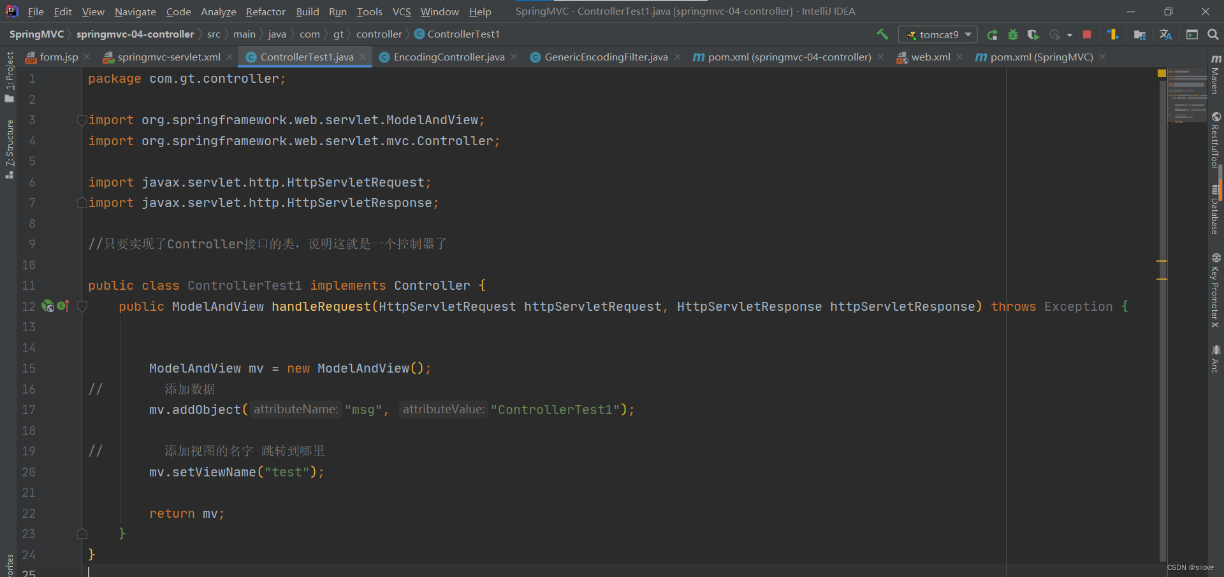The width and height of the screenshot is (1224, 577).
Task: Open the build hammer icon to compile project
Action: tap(883, 34)
